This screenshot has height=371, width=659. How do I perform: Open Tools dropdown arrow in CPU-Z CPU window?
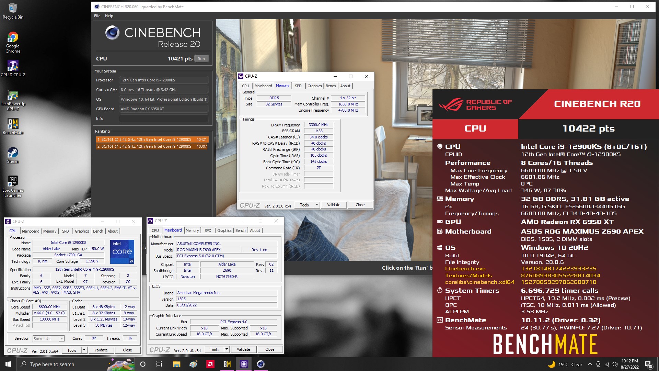click(84, 350)
